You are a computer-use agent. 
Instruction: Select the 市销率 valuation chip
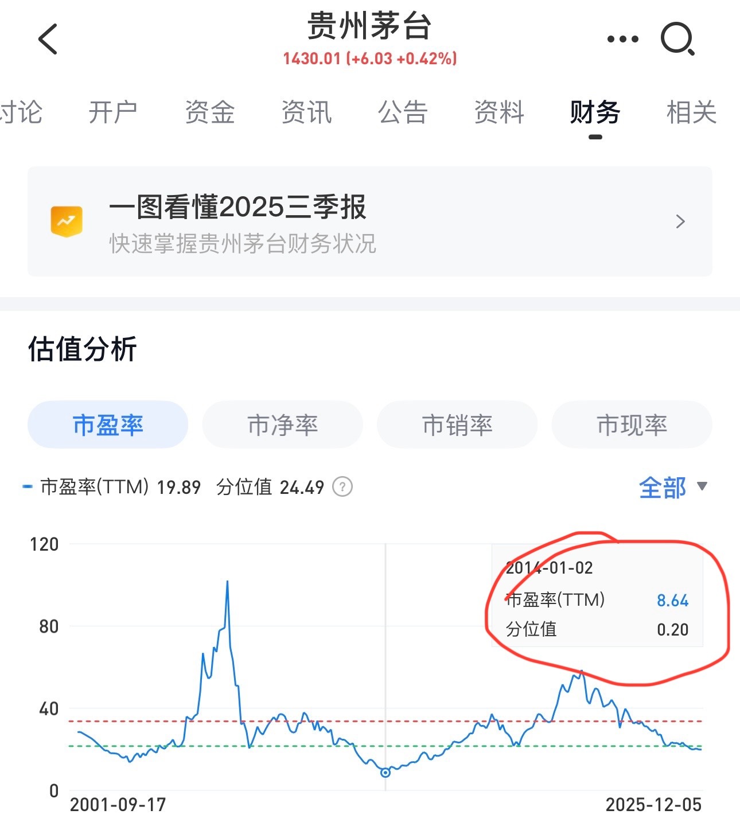click(x=457, y=424)
